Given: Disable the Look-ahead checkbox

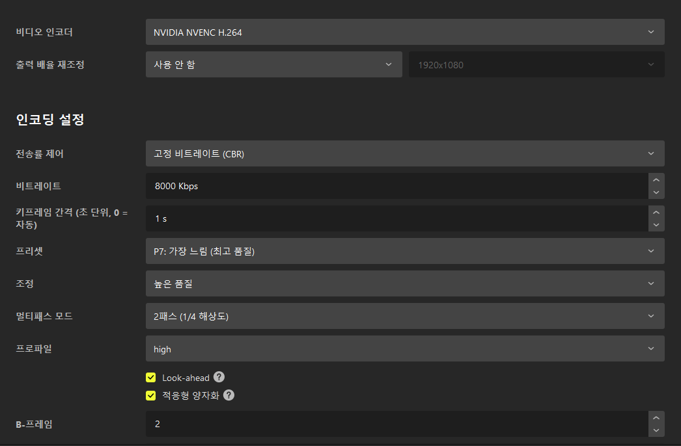Looking at the screenshot, I should coord(151,377).
